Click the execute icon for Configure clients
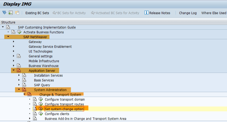227x122 pixels. tap(41, 114)
